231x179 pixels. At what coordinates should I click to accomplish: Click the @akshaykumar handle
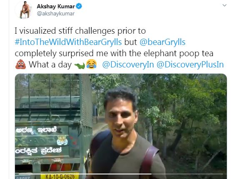[56, 14]
